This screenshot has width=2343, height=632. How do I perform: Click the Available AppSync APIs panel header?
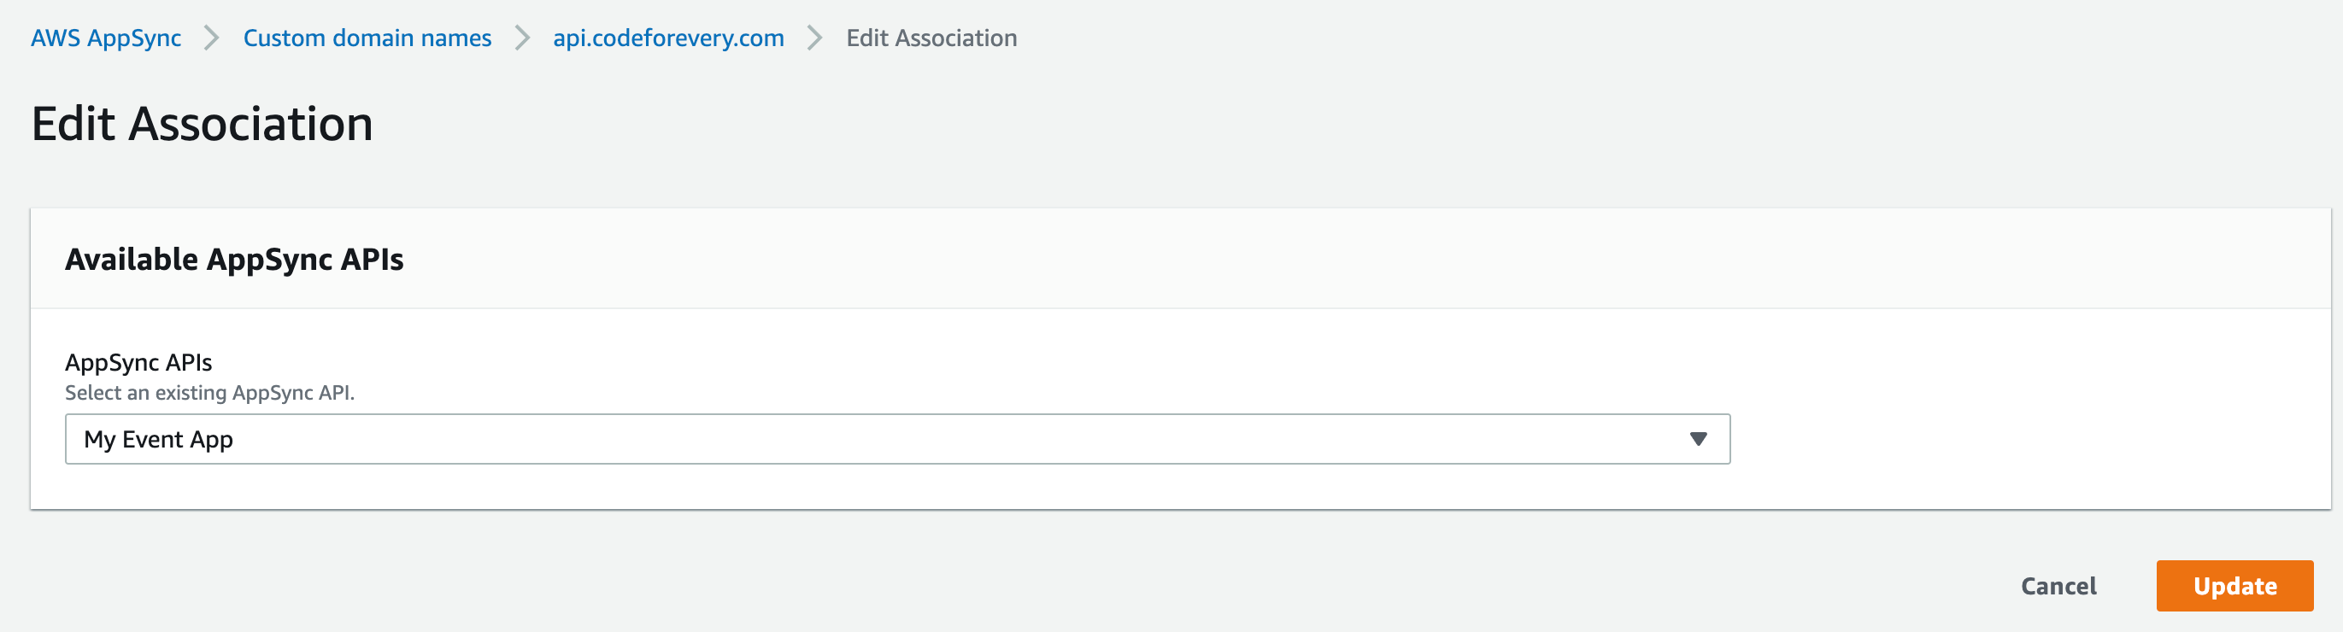pyautogui.click(x=236, y=258)
